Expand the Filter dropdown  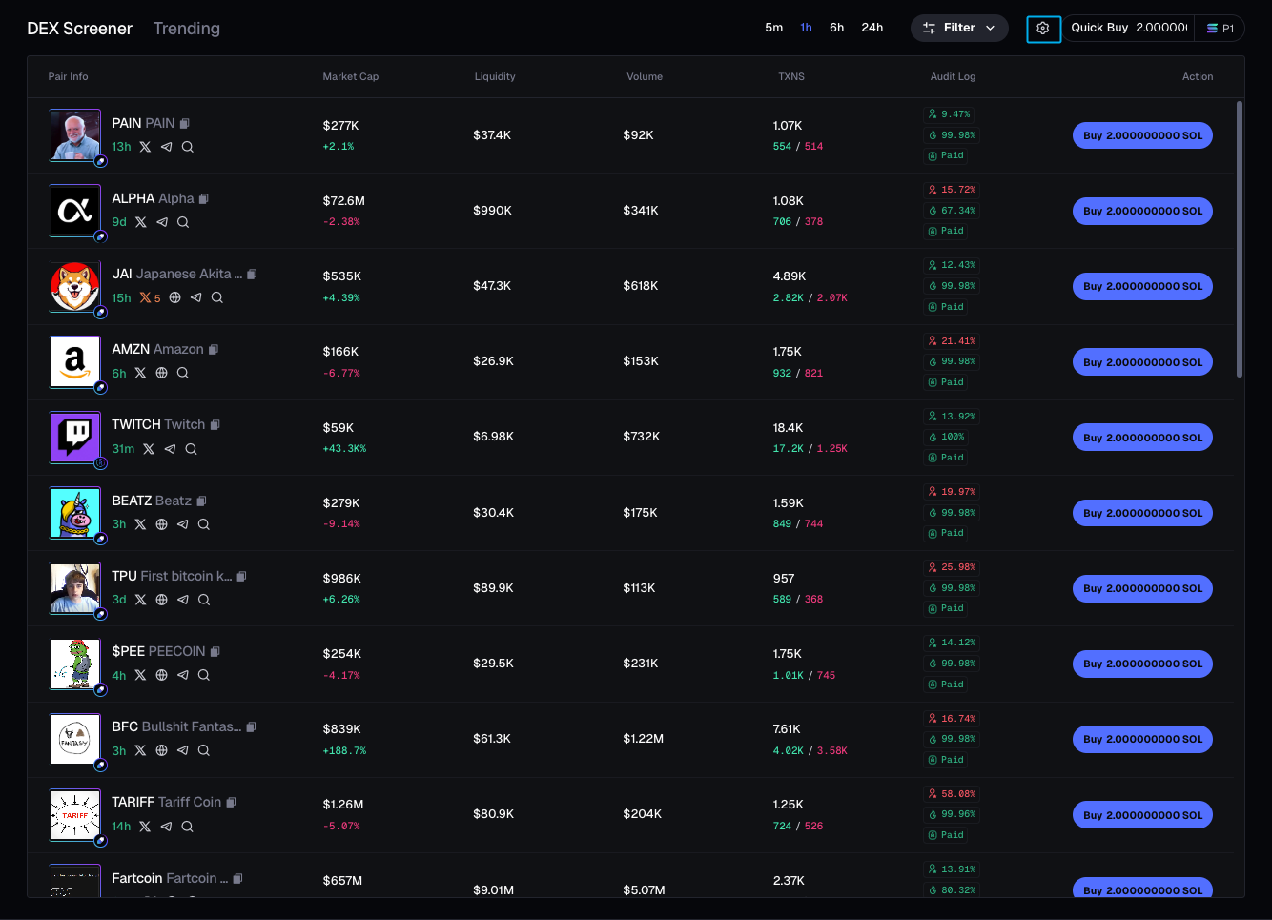[958, 28]
